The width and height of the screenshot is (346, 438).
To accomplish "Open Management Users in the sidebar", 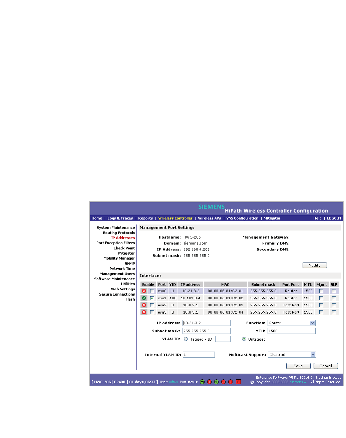I will tap(117, 274).
